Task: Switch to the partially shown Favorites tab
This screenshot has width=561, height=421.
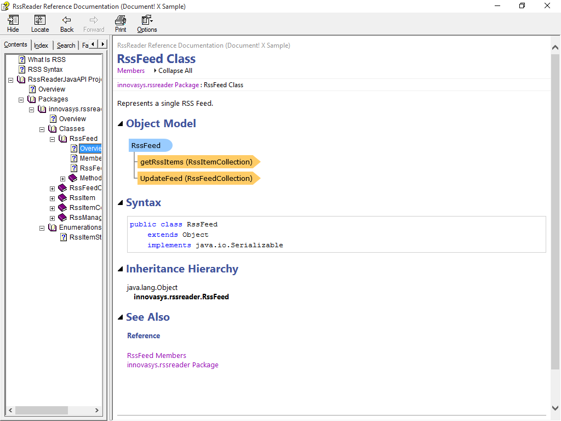Action: (x=85, y=45)
